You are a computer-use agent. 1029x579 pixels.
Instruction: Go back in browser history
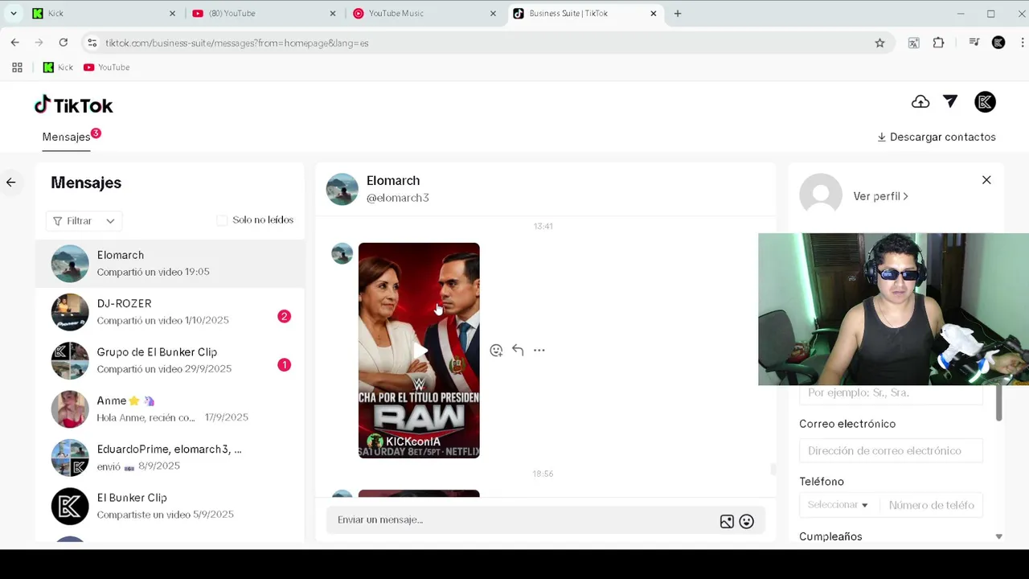(x=15, y=43)
